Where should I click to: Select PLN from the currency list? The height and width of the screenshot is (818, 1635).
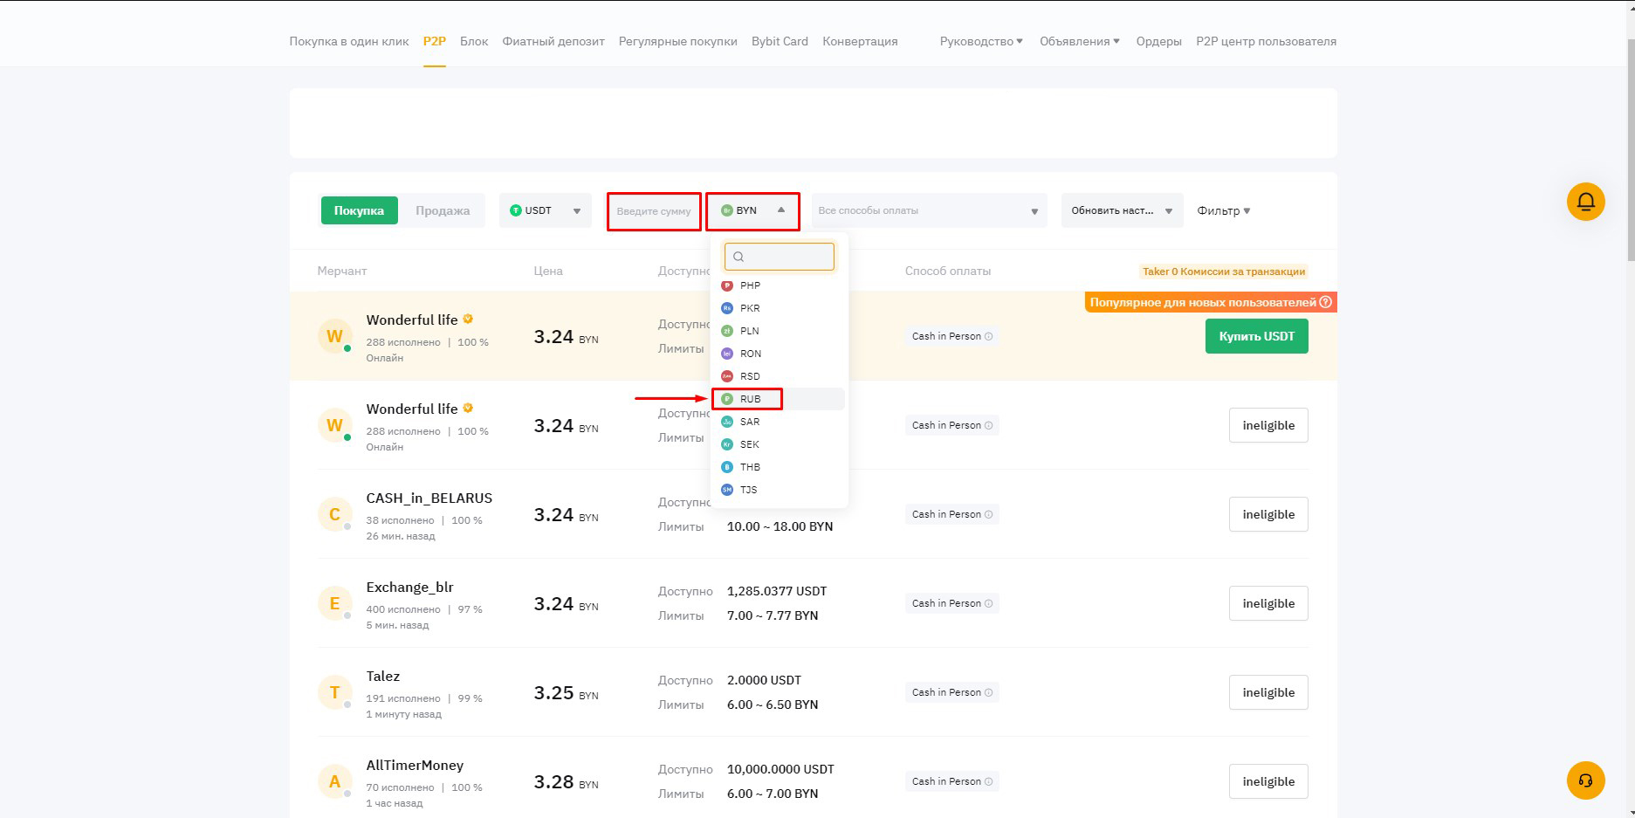[x=778, y=331]
